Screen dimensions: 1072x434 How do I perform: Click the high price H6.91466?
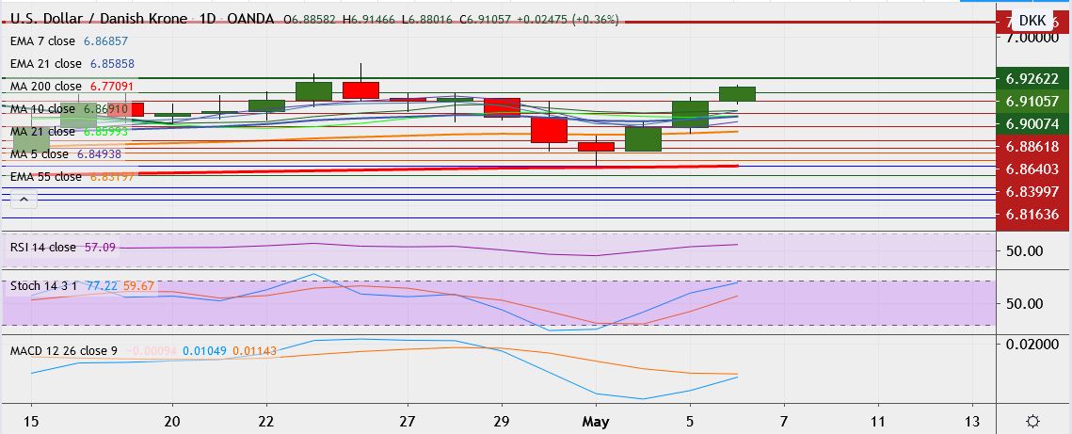(x=369, y=20)
